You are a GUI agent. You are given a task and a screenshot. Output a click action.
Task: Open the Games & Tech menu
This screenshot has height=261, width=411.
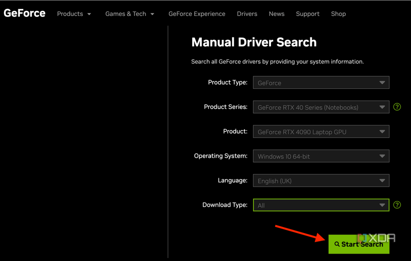click(130, 13)
